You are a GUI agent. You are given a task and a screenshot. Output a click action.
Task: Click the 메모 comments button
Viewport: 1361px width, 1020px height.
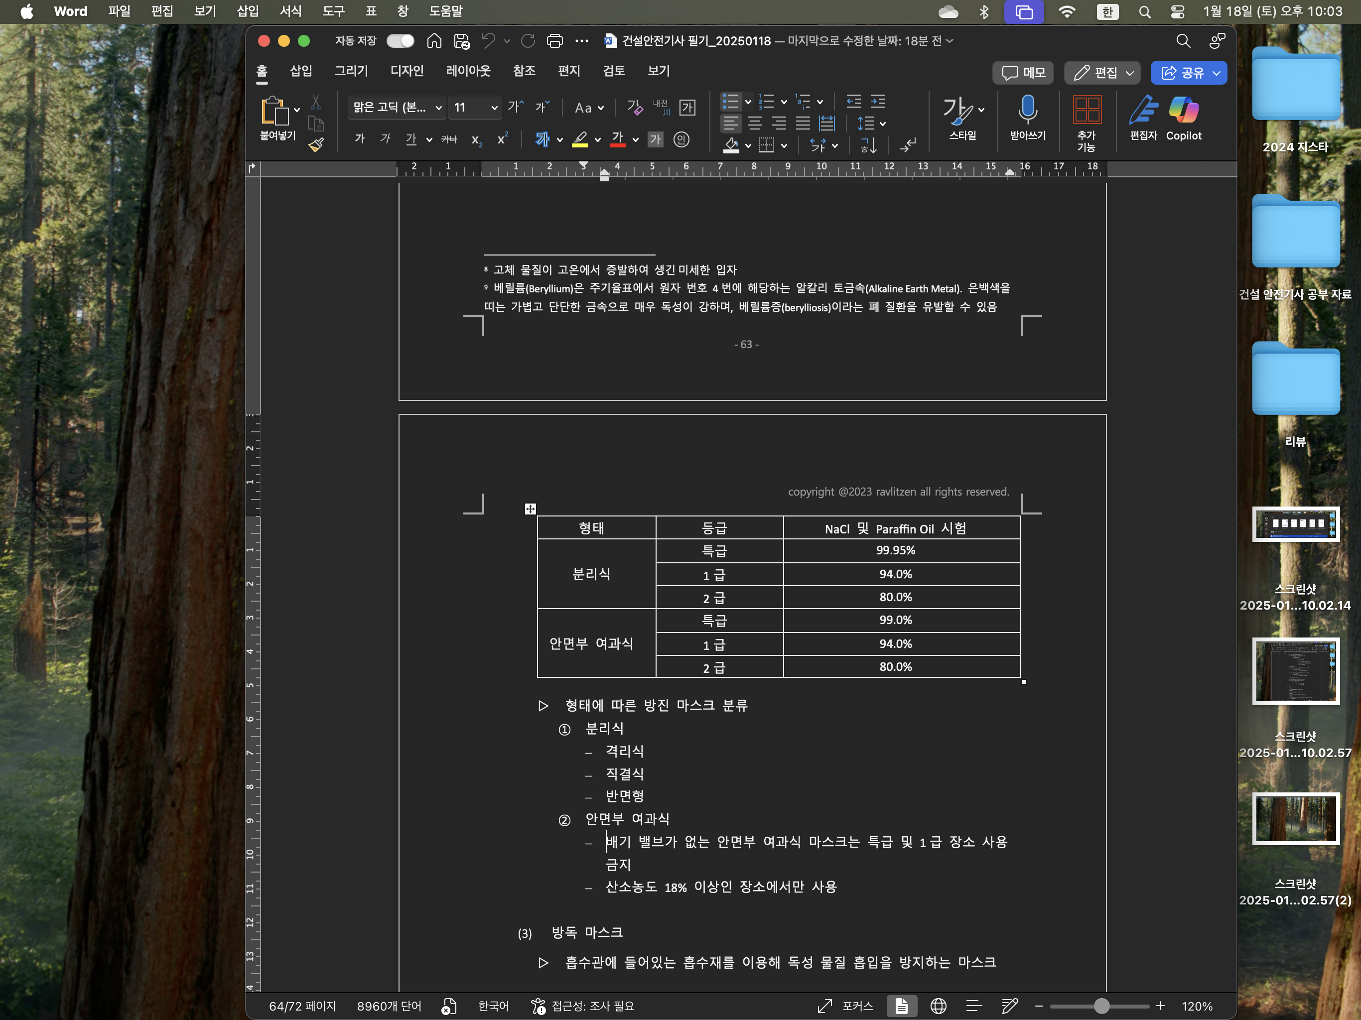pos(1023,73)
